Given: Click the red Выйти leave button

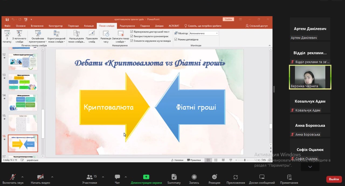Looking at the screenshot, I should [x=334, y=179].
